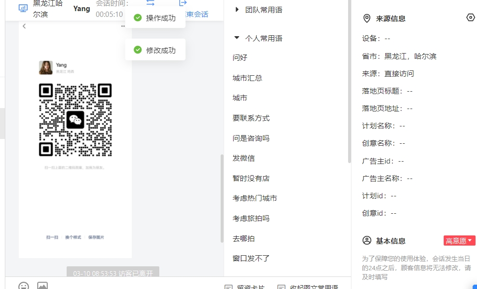The height and width of the screenshot is (289, 477).
Task: Click the 操作成功 notification toast
Action: pyautogui.click(x=155, y=18)
